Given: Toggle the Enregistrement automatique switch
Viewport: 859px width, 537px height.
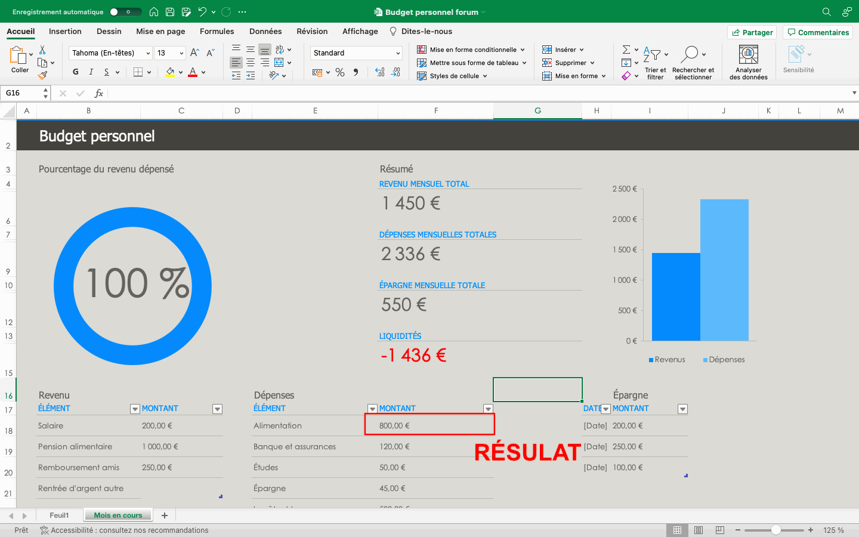Looking at the screenshot, I should [x=125, y=12].
